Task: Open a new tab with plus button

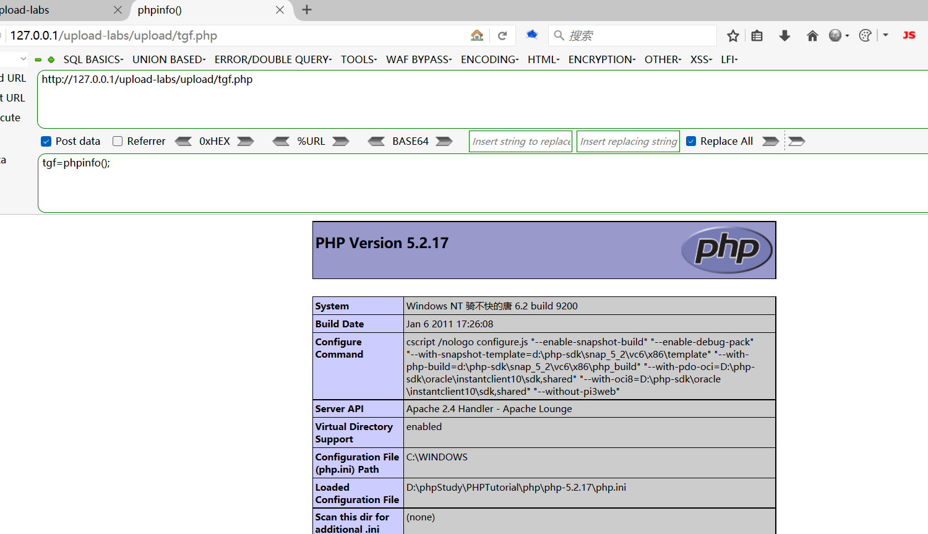Action: [x=307, y=10]
